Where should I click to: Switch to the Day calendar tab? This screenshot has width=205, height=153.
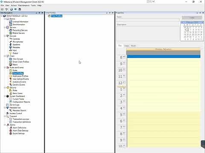click(120, 45)
